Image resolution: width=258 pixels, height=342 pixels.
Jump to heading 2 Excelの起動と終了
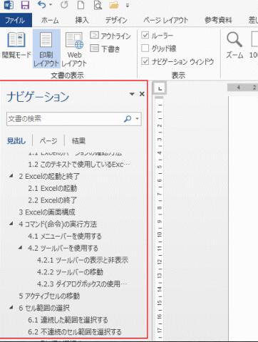(x=49, y=176)
